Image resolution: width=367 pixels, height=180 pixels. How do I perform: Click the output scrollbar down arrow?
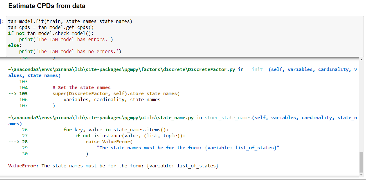pyautogui.click(x=362, y=175)
